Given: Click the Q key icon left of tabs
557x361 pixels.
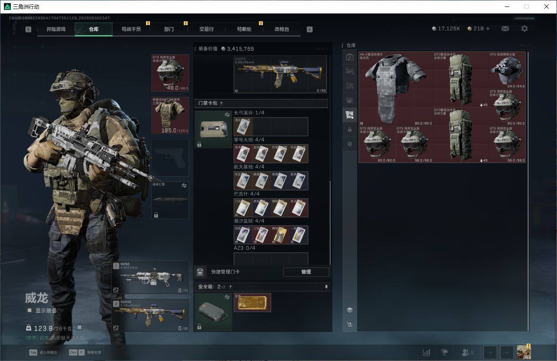Looking at the screenshot, I should [x=28, y=30].
